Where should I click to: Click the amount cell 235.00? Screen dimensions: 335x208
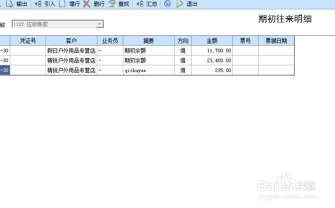[x=212, y=70]
